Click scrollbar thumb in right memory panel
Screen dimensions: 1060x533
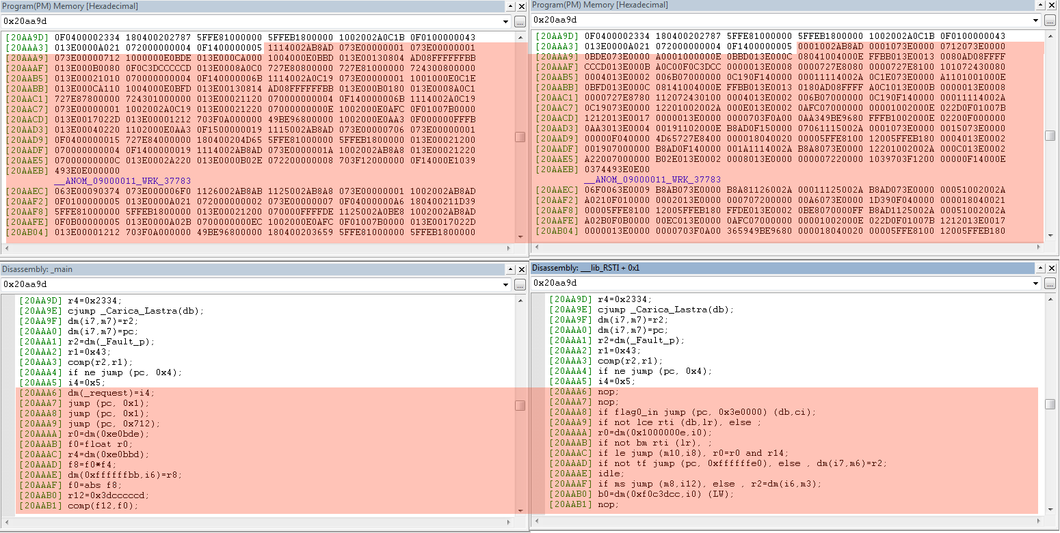(1050, 135)
